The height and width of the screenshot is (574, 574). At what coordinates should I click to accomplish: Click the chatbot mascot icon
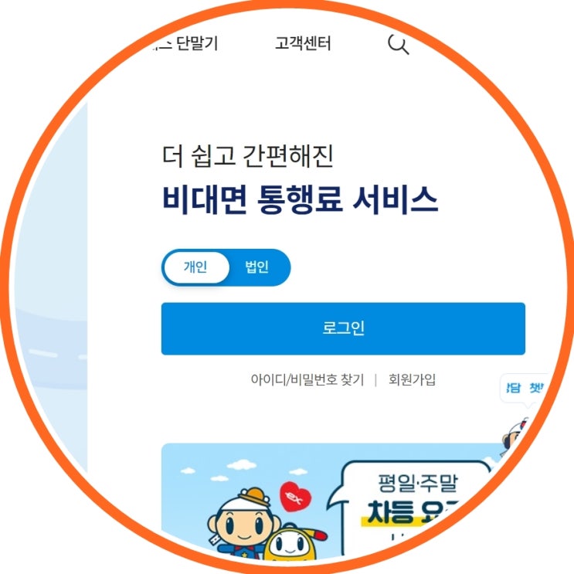(x=515, y=436)
